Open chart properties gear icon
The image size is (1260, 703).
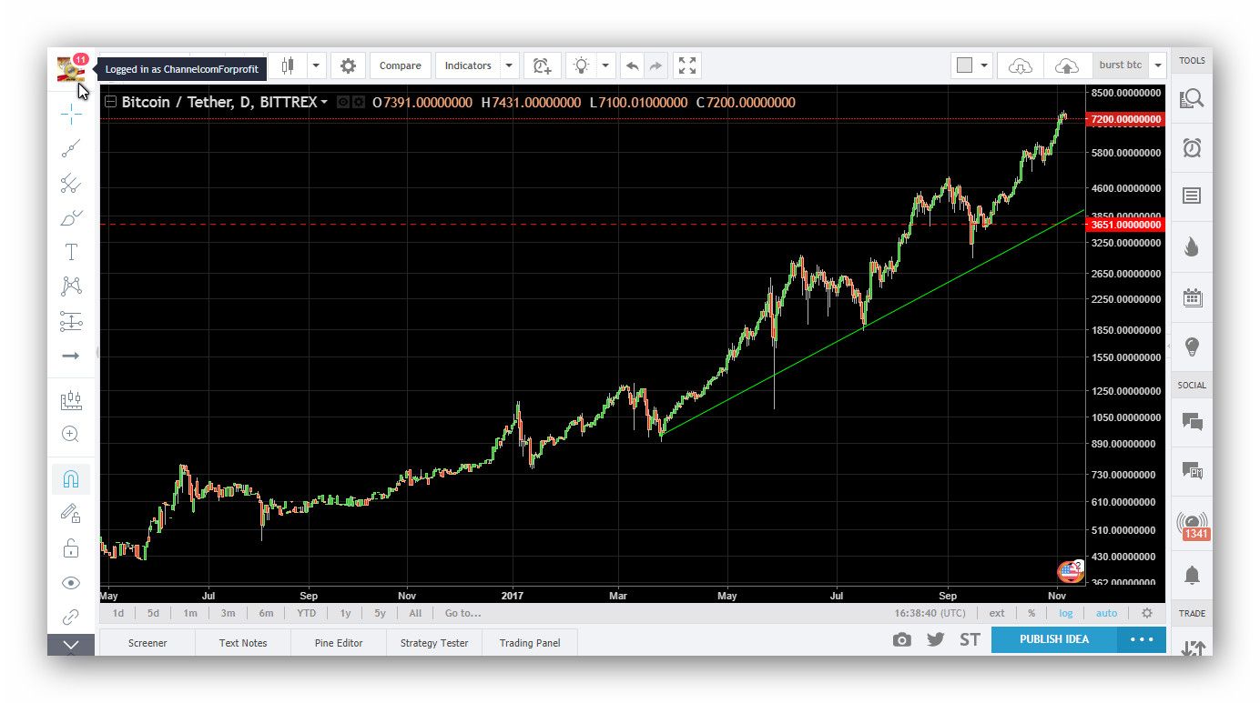348,65
